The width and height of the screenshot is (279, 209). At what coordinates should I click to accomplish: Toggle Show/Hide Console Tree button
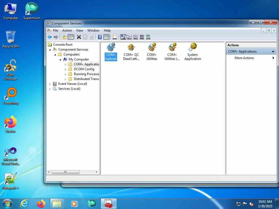pos(71,37)
